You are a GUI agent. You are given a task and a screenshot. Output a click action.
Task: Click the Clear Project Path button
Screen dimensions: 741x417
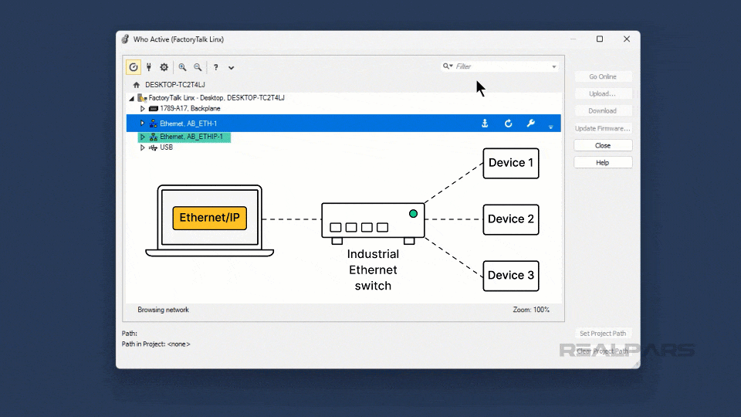[603, 351]
